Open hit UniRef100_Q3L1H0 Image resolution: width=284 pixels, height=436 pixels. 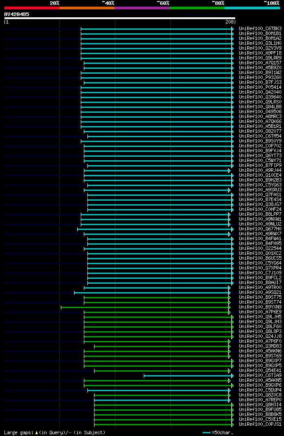[x=260, y=44]
